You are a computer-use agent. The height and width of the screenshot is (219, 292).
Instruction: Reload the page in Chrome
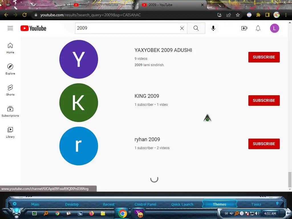click(x=25, y=15)
